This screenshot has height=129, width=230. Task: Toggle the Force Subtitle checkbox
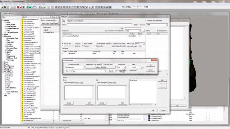click(83, 44)
